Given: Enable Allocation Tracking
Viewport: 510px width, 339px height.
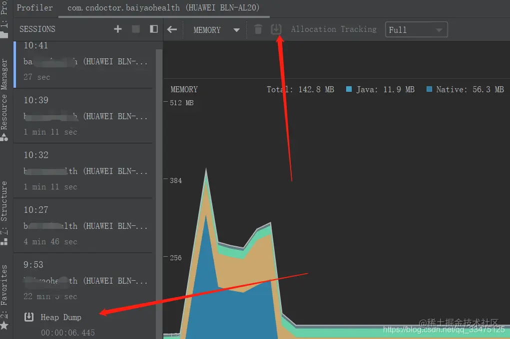Looking at the screenshot, I should point(333,29).
